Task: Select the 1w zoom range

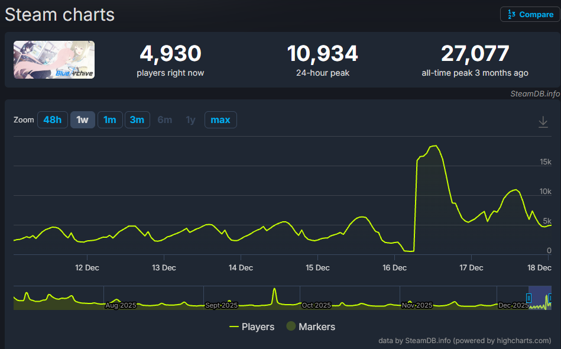Action: coord(82,120)
